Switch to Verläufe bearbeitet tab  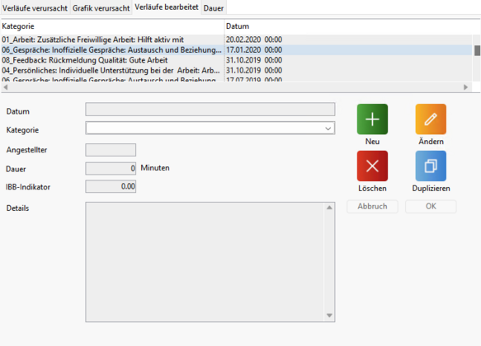point(167,7)
